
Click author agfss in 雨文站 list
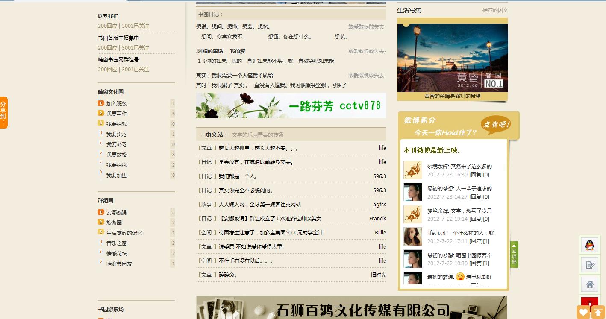pyautogui.click(x=379, y=205)
